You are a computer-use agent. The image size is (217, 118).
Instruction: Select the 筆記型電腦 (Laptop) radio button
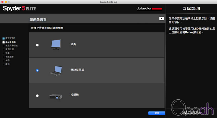(37, 70)
